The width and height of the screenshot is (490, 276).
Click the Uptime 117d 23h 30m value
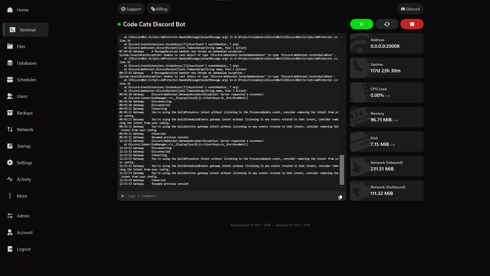click(385, 71)
